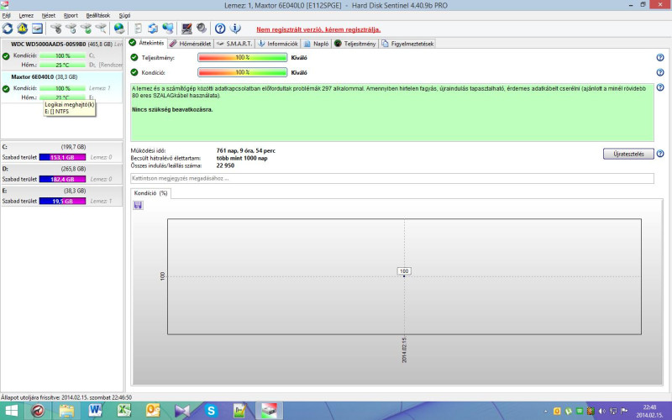Open the Fájl menu
The height and width of the screenshot is (420, 672).
pyautogui.click(x=7, y=15)
